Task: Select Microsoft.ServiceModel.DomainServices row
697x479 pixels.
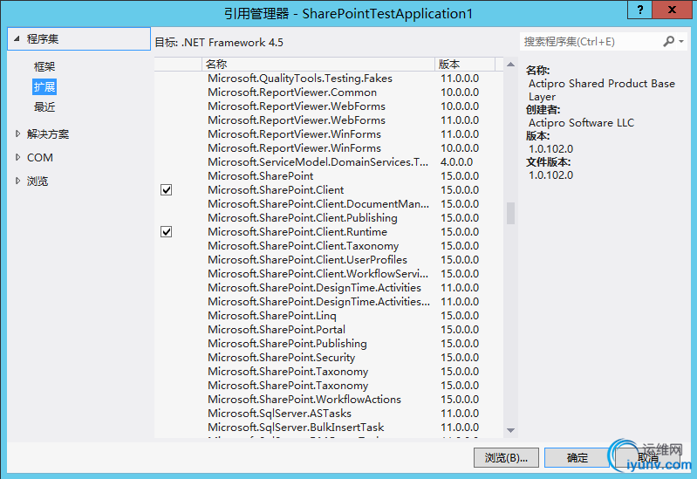Action: point(329,162)
